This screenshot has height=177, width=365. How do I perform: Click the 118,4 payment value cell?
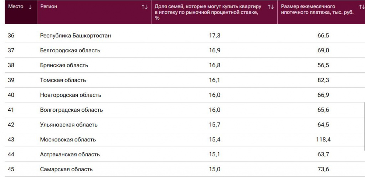pyautogui.click(x=323, y=140)
